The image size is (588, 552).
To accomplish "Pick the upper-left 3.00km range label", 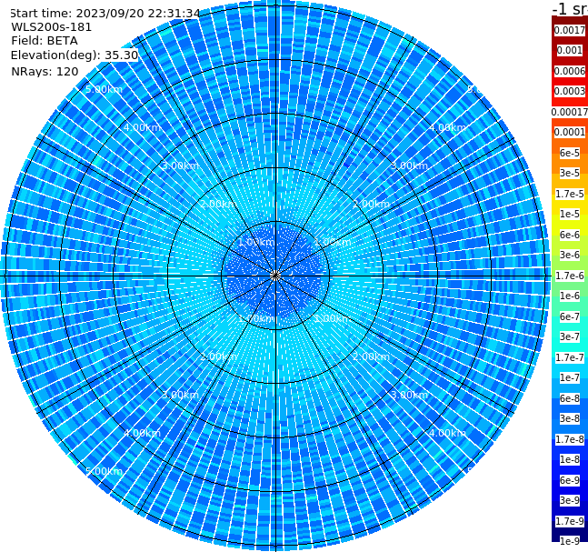I will pyautogui.click(x=180, y=166).
